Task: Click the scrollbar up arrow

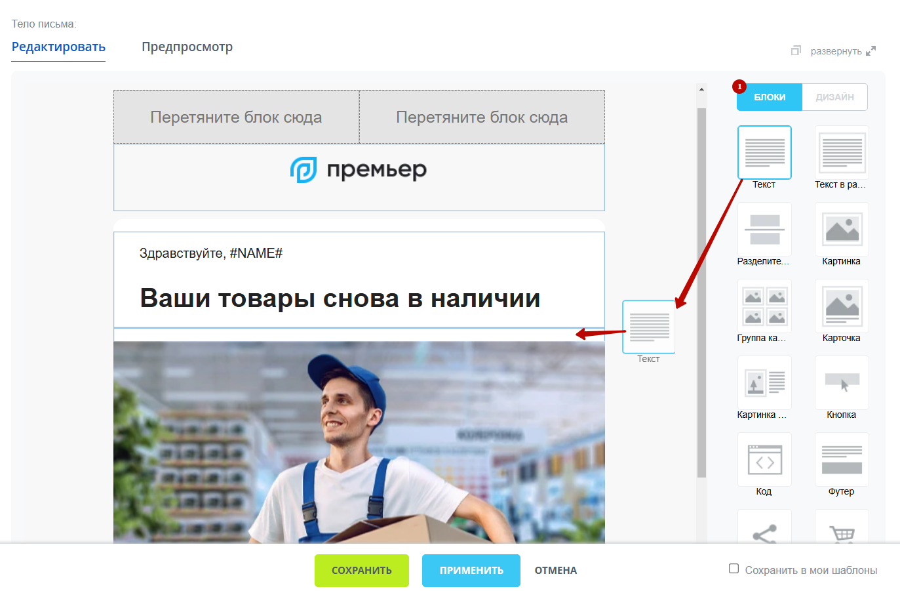Action: [701, 89]
